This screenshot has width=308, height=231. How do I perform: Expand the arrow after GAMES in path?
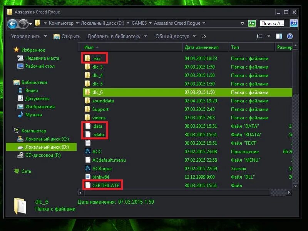pyautogui.click(x=150, y=23)
